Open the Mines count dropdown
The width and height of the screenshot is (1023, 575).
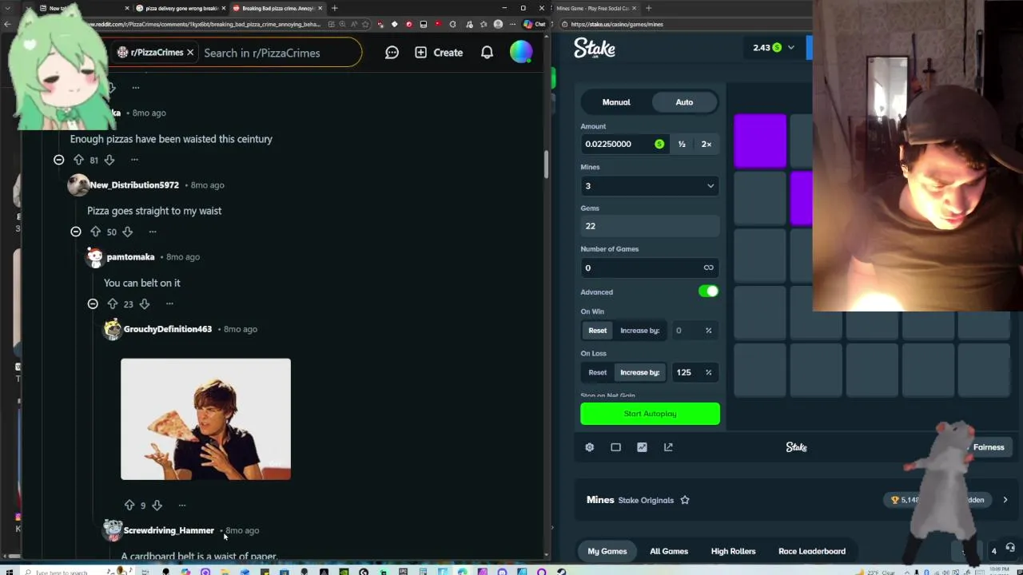coord(650,186)
